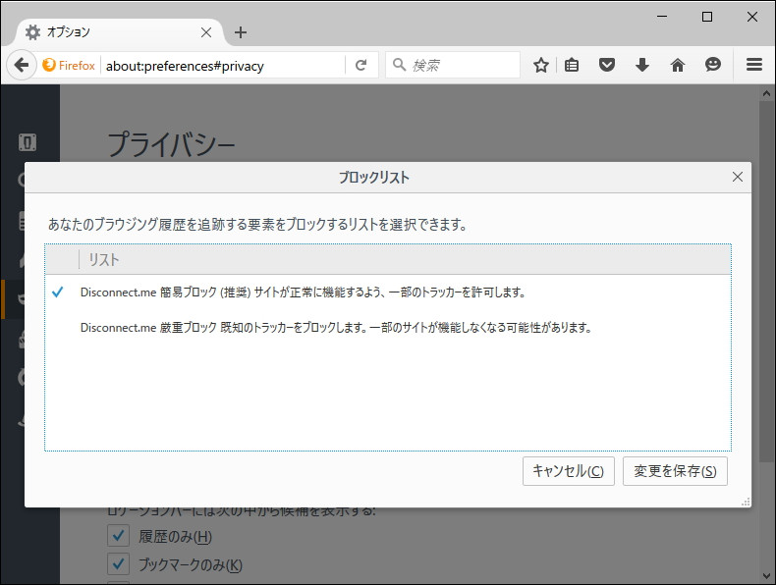The width and height of the screenshot is (776, 585).
Task: Click the about:preferences#privacy address field
Action: pos(223,66)
